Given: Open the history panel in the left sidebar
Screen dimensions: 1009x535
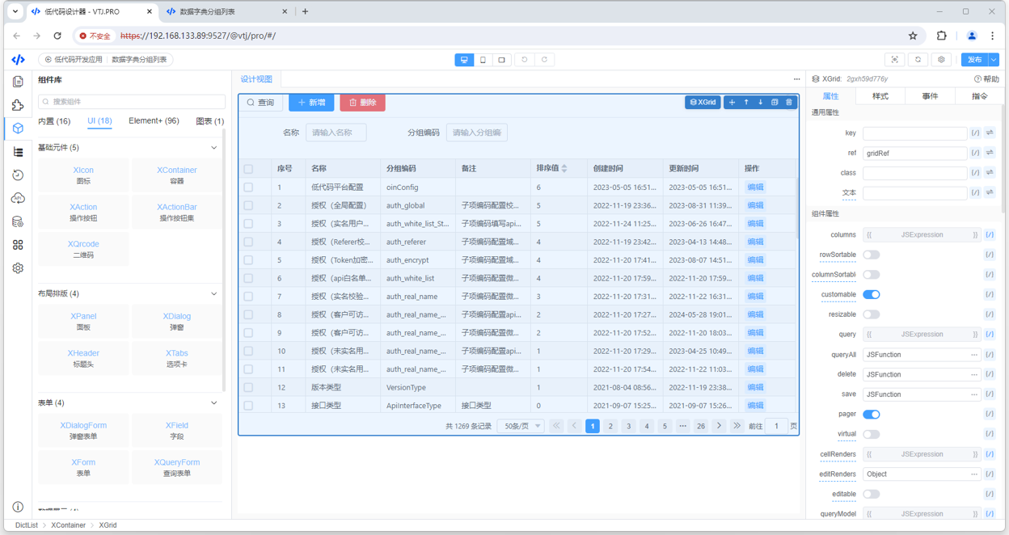Looking at the screenshot, I should point(18,175).
